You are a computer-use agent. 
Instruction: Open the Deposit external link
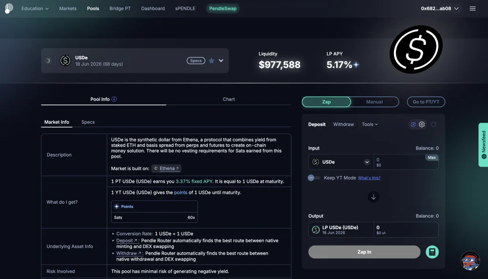coord(127,241)
